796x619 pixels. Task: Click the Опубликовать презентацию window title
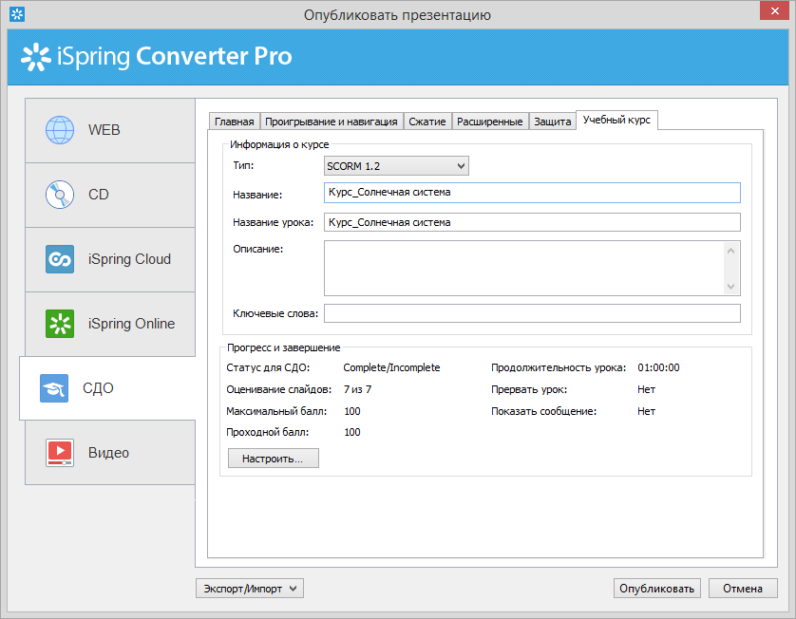[x=397, y=15]
